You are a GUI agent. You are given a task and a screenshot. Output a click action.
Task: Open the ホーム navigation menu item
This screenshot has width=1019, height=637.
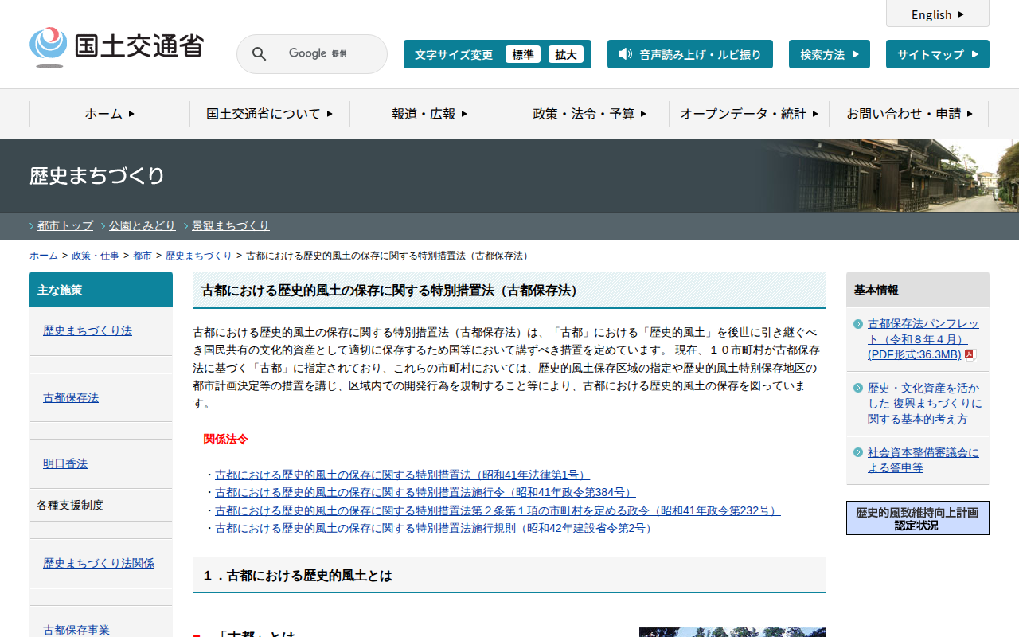click(109, 114)
